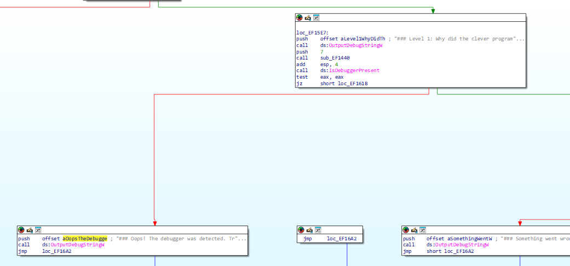Click pencil icon on Something went wrong block

point(414,230)
